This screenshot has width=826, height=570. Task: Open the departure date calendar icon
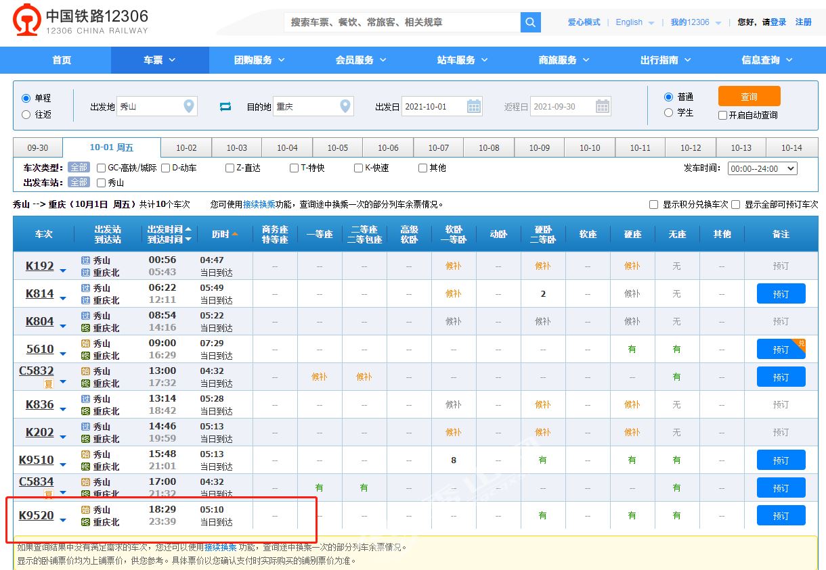pyautogui.click(x=474, y=106)
